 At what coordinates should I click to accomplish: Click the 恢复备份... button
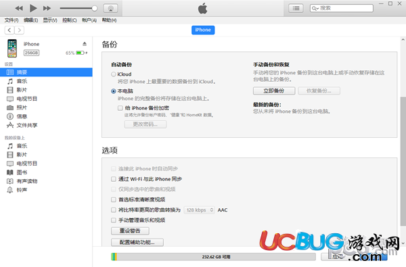click(x=319, y=91)
